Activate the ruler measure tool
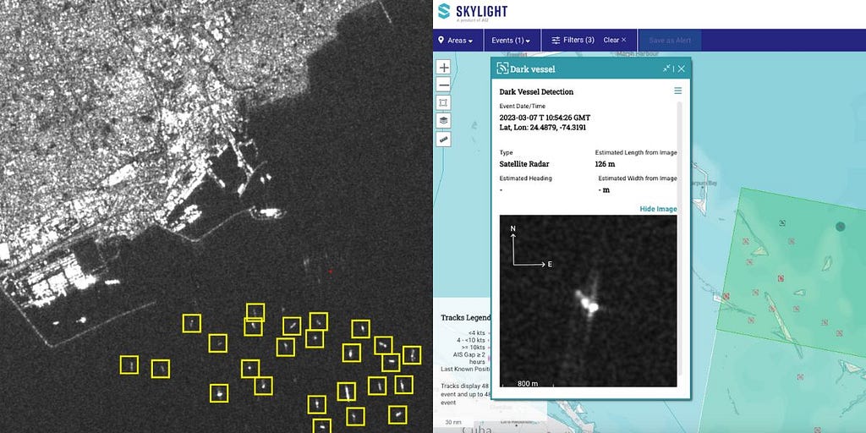The image size is (866, 433). 443,140
